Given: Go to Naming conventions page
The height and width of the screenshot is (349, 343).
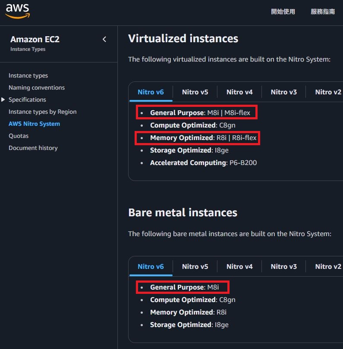Looking at the screenshot, I should click(x=37, y=87).
